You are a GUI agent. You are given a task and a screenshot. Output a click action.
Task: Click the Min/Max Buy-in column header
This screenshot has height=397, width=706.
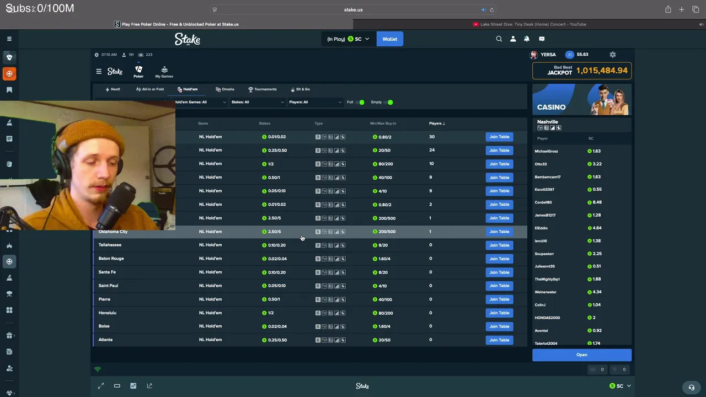coord(383,124)
